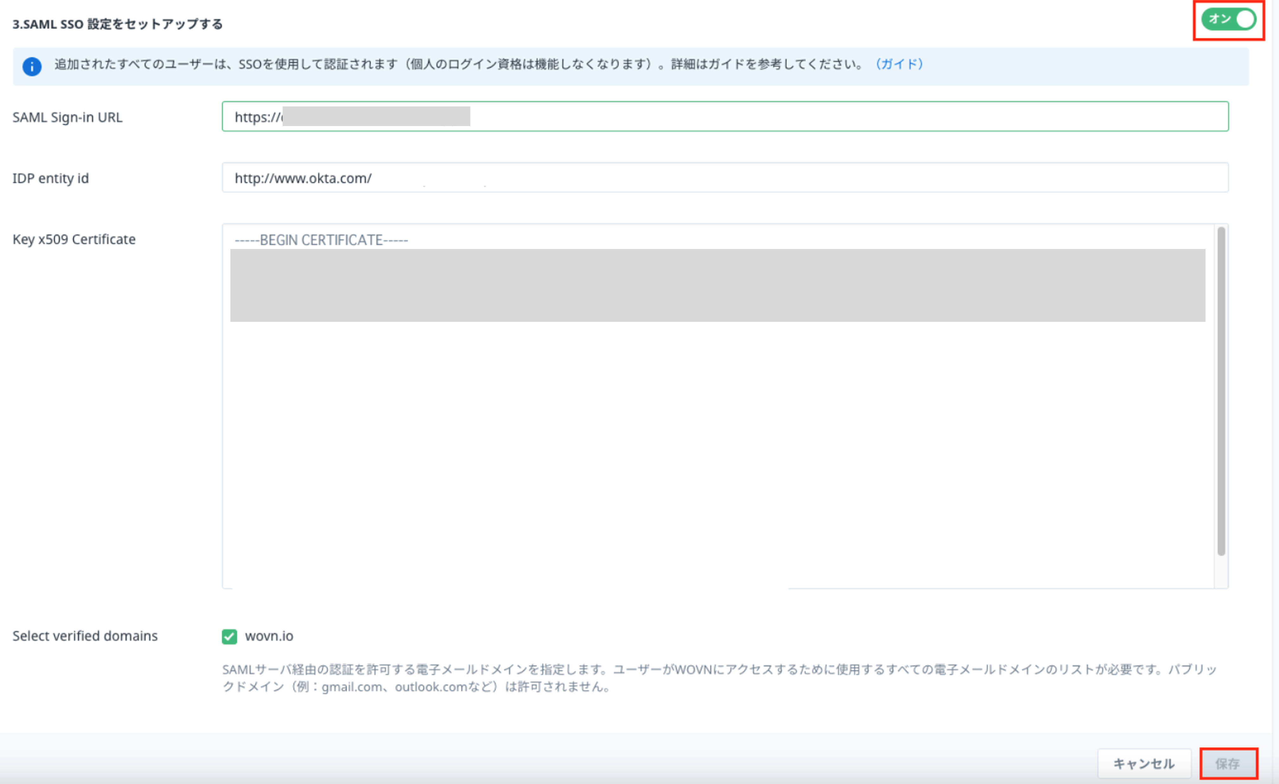Click the heading 3.SAML SSO 設定をセットアップする

click(117, 24)
